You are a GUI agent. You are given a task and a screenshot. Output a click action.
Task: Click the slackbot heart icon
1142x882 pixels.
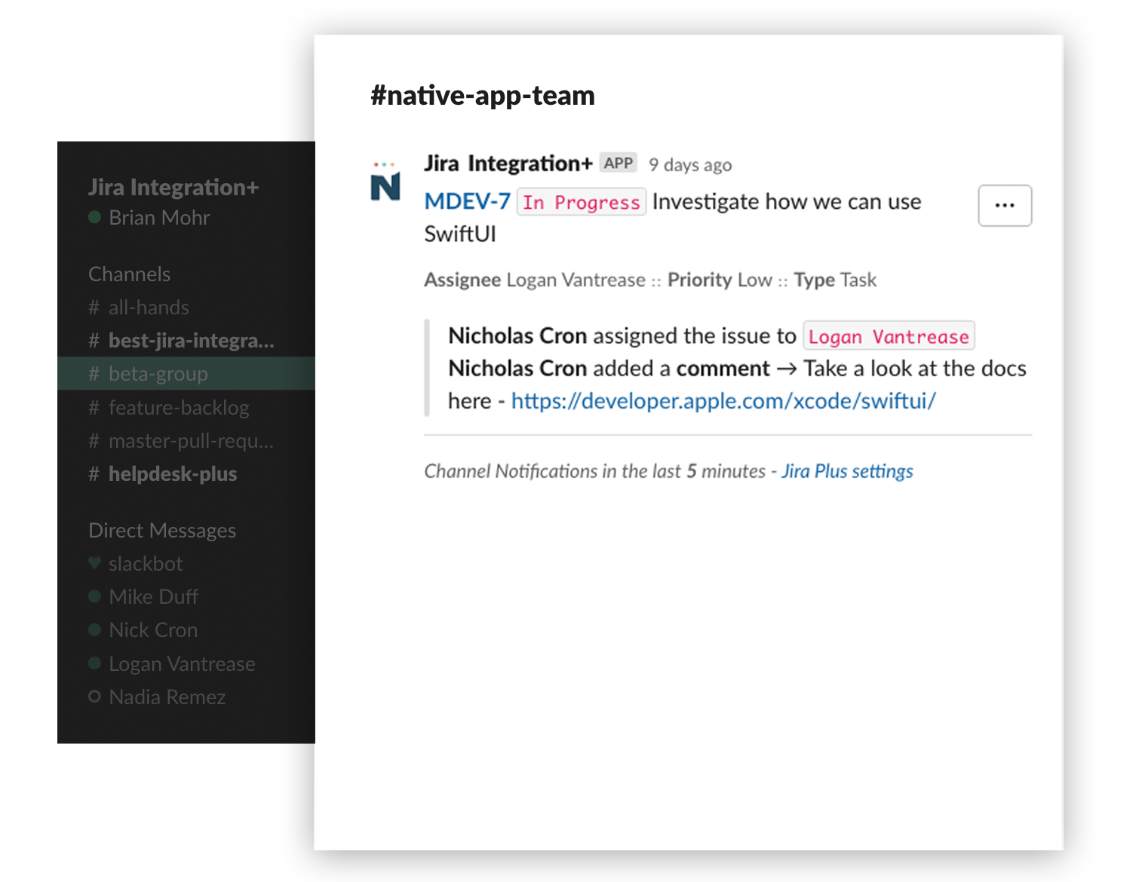coord(94,562)
